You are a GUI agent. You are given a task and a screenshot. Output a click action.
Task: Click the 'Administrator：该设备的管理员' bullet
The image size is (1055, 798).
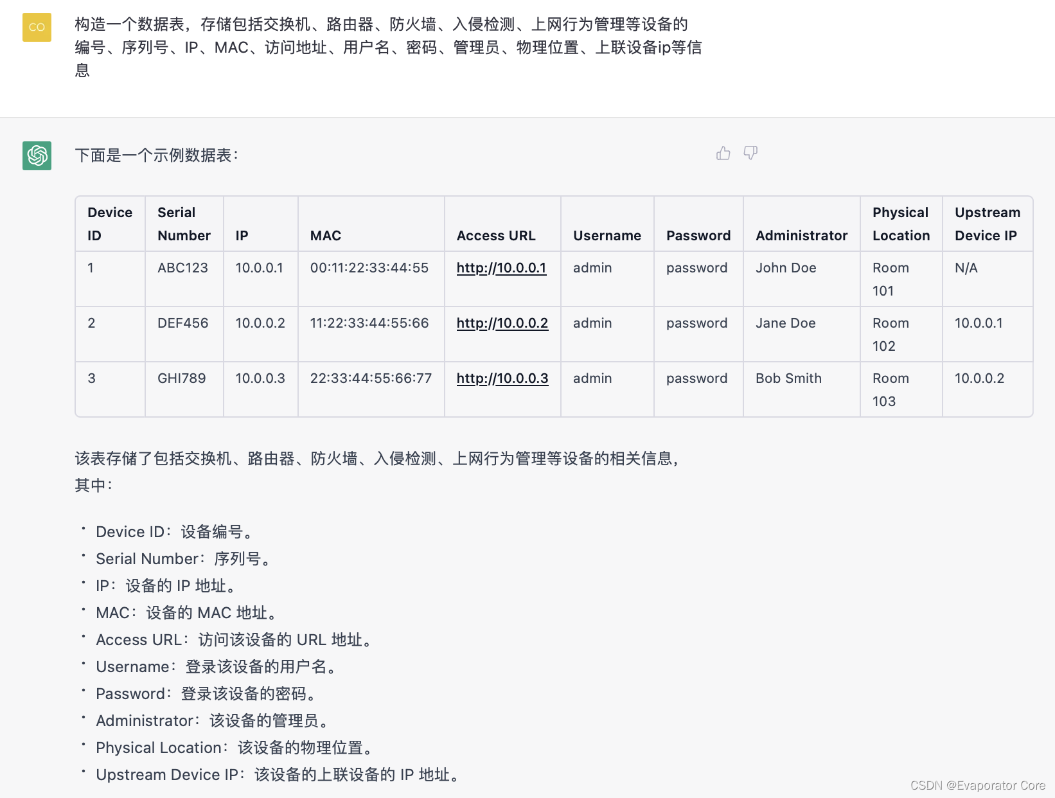pyautogui.click(x=213, y=721)
